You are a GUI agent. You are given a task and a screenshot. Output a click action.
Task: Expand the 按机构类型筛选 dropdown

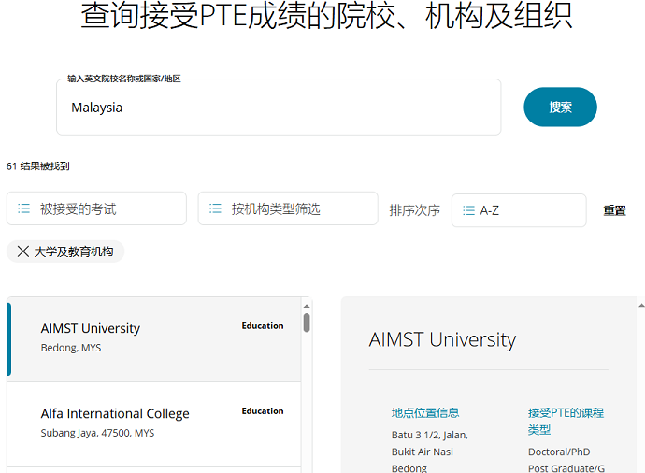point(288,208)
